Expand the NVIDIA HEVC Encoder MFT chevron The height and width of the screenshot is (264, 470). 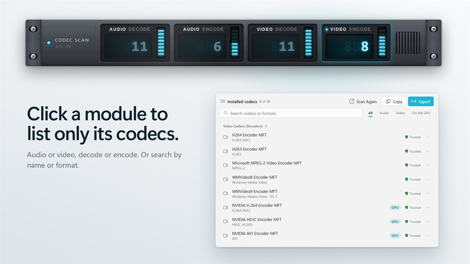tap(427, 221)
